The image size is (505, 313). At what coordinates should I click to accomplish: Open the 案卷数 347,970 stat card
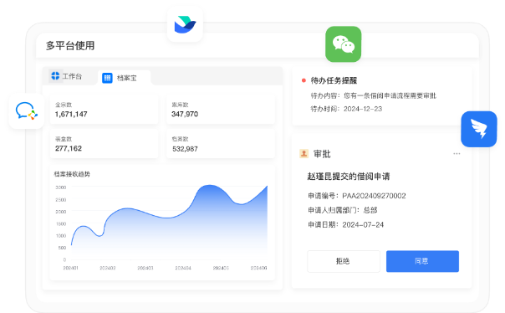pos(221,110)
